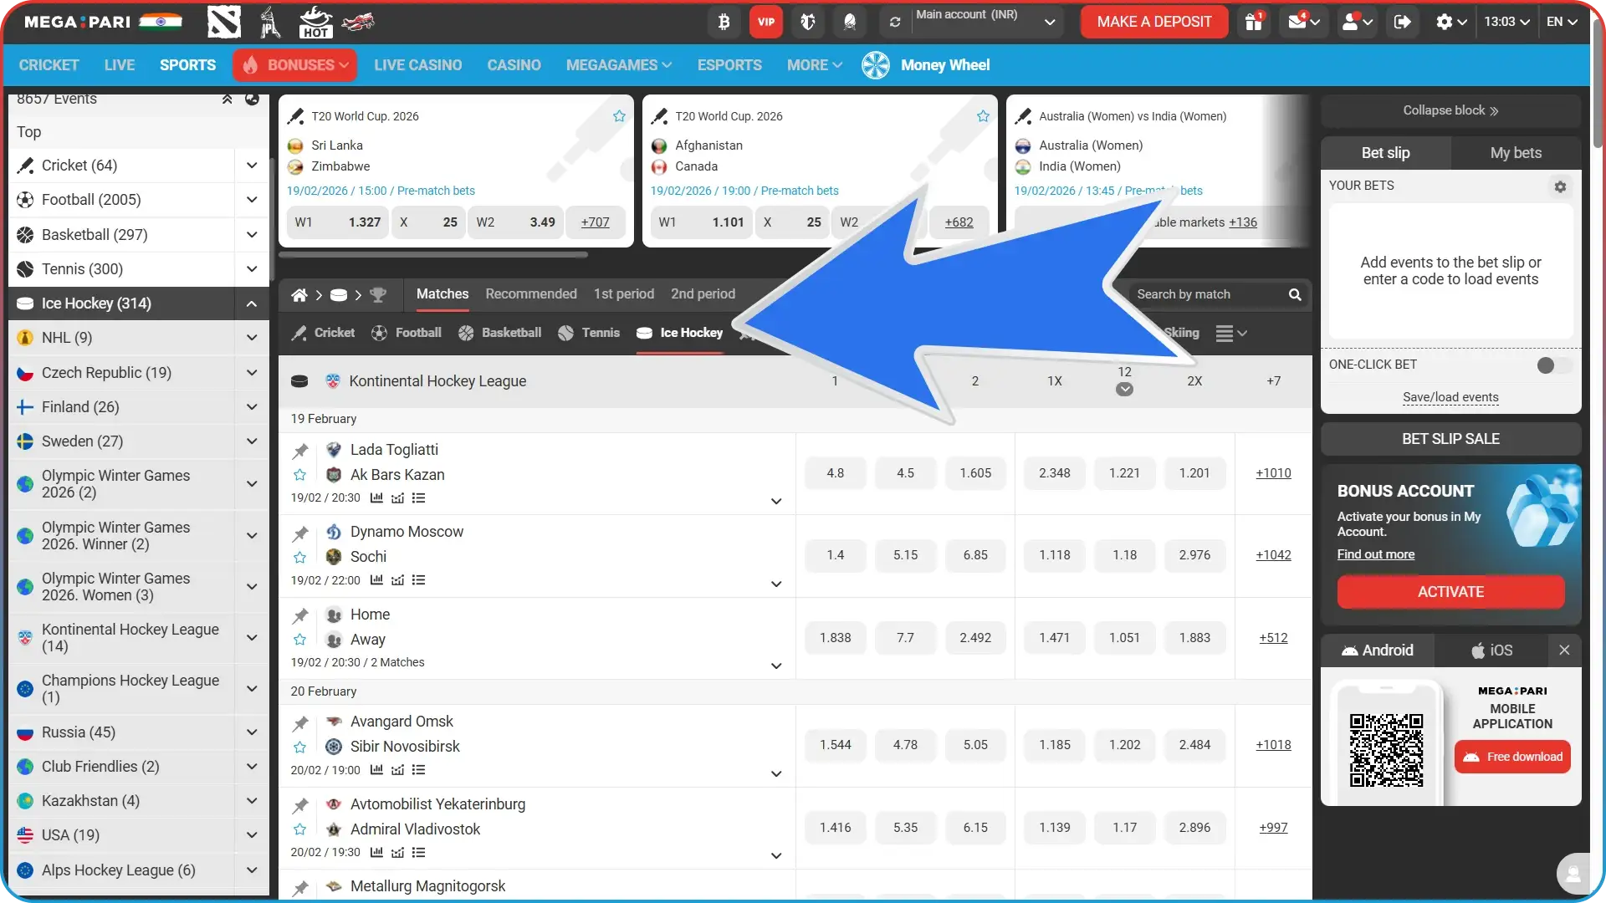Viewport: 1606px width, 903px height.
Task: Open gifts with the notification badge
Action: (x=1253, y=22)
